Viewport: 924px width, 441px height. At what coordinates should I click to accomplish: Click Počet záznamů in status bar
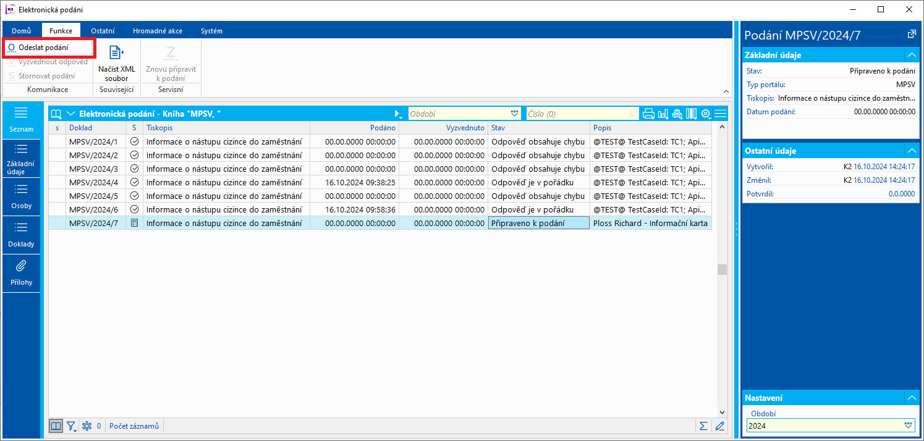pyautogui.click(x=134, y=426)
